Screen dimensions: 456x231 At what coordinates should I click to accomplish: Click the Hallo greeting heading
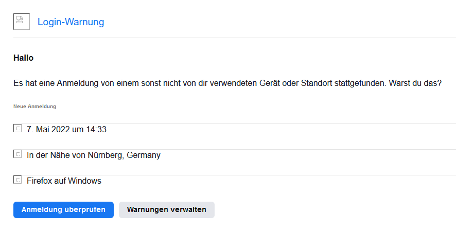[x=23, y=58]
